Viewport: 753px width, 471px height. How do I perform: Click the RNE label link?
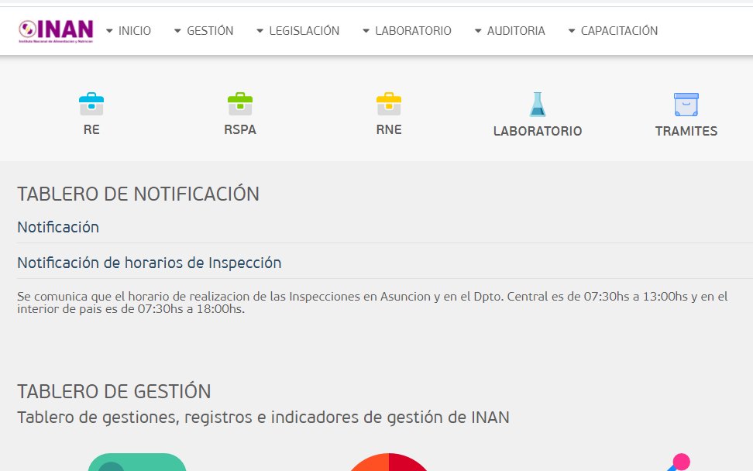point(389,129)
